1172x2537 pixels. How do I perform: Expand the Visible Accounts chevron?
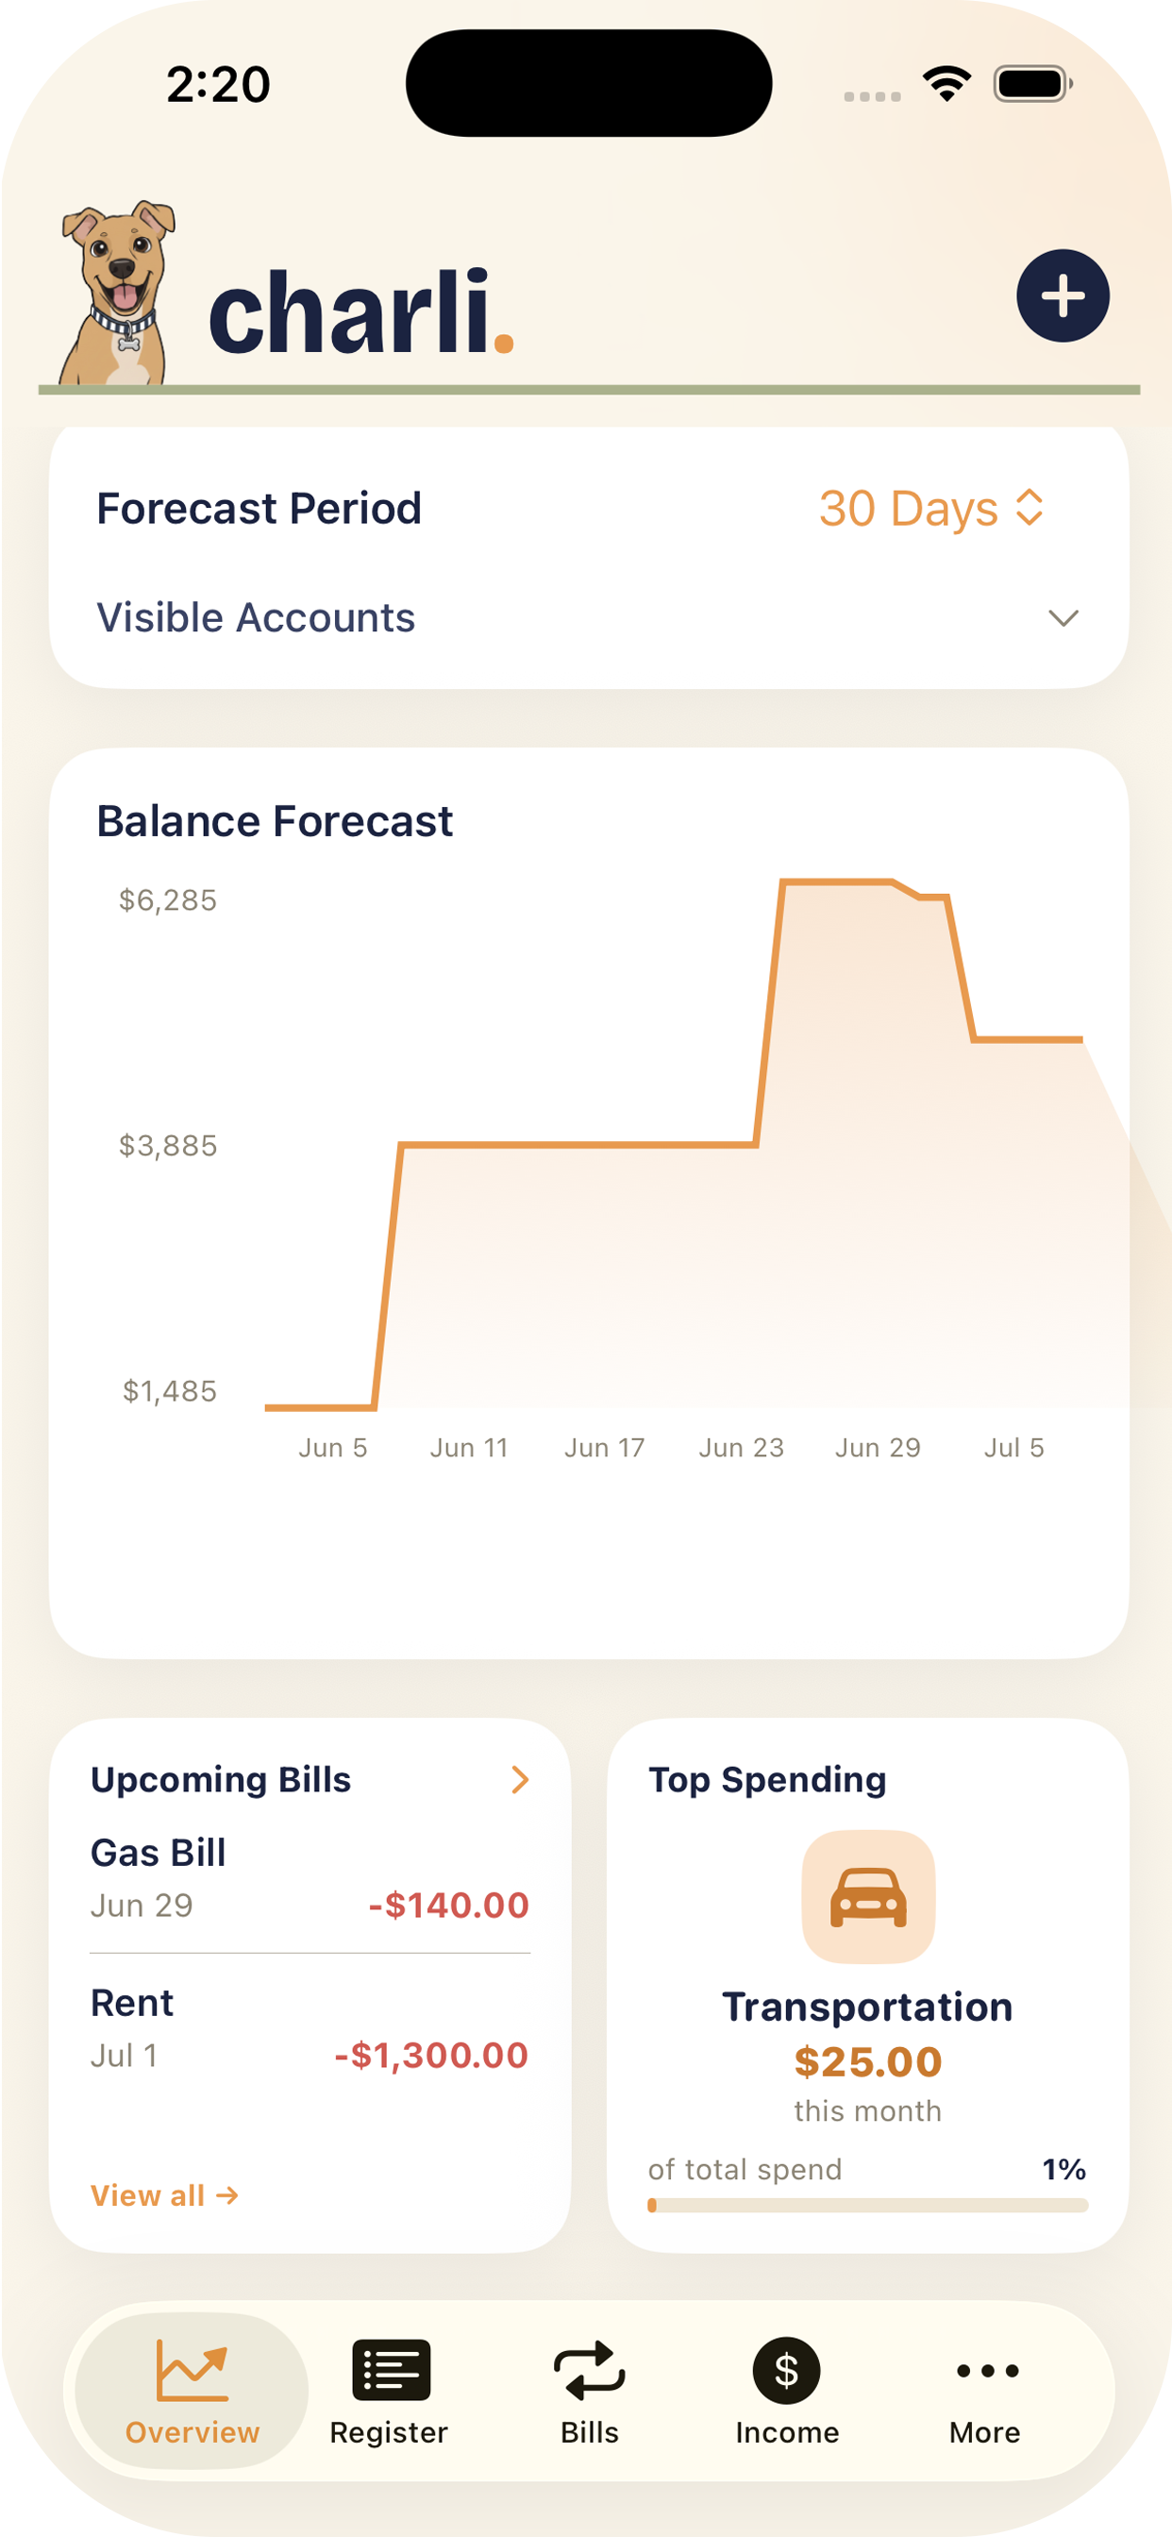pos(1063,617)
